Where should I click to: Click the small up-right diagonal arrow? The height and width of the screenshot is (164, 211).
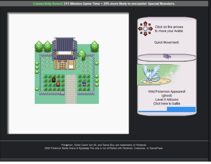click(x=150, y=24)
